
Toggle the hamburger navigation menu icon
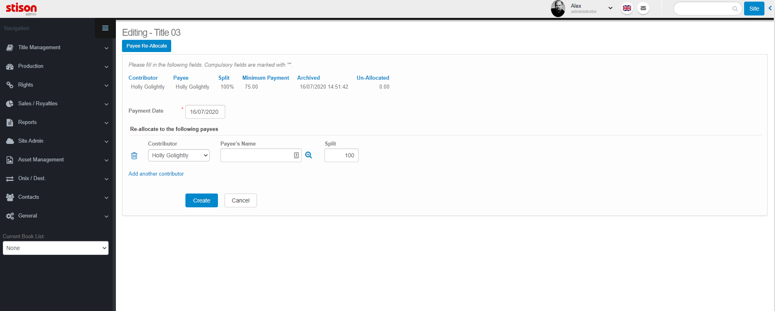click(x=105, y=28)
